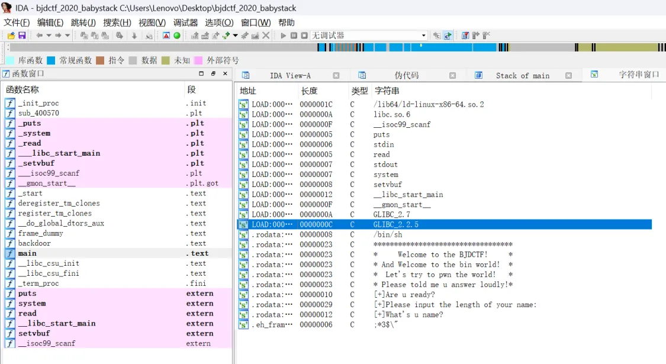Screen dimensions: 666x364
Task: Switch to the IDA View-A tab
Action: (291, 76)
